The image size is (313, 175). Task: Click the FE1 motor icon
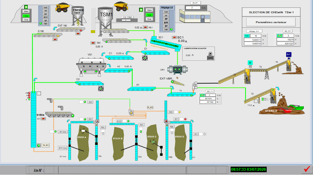coord(145,27)
